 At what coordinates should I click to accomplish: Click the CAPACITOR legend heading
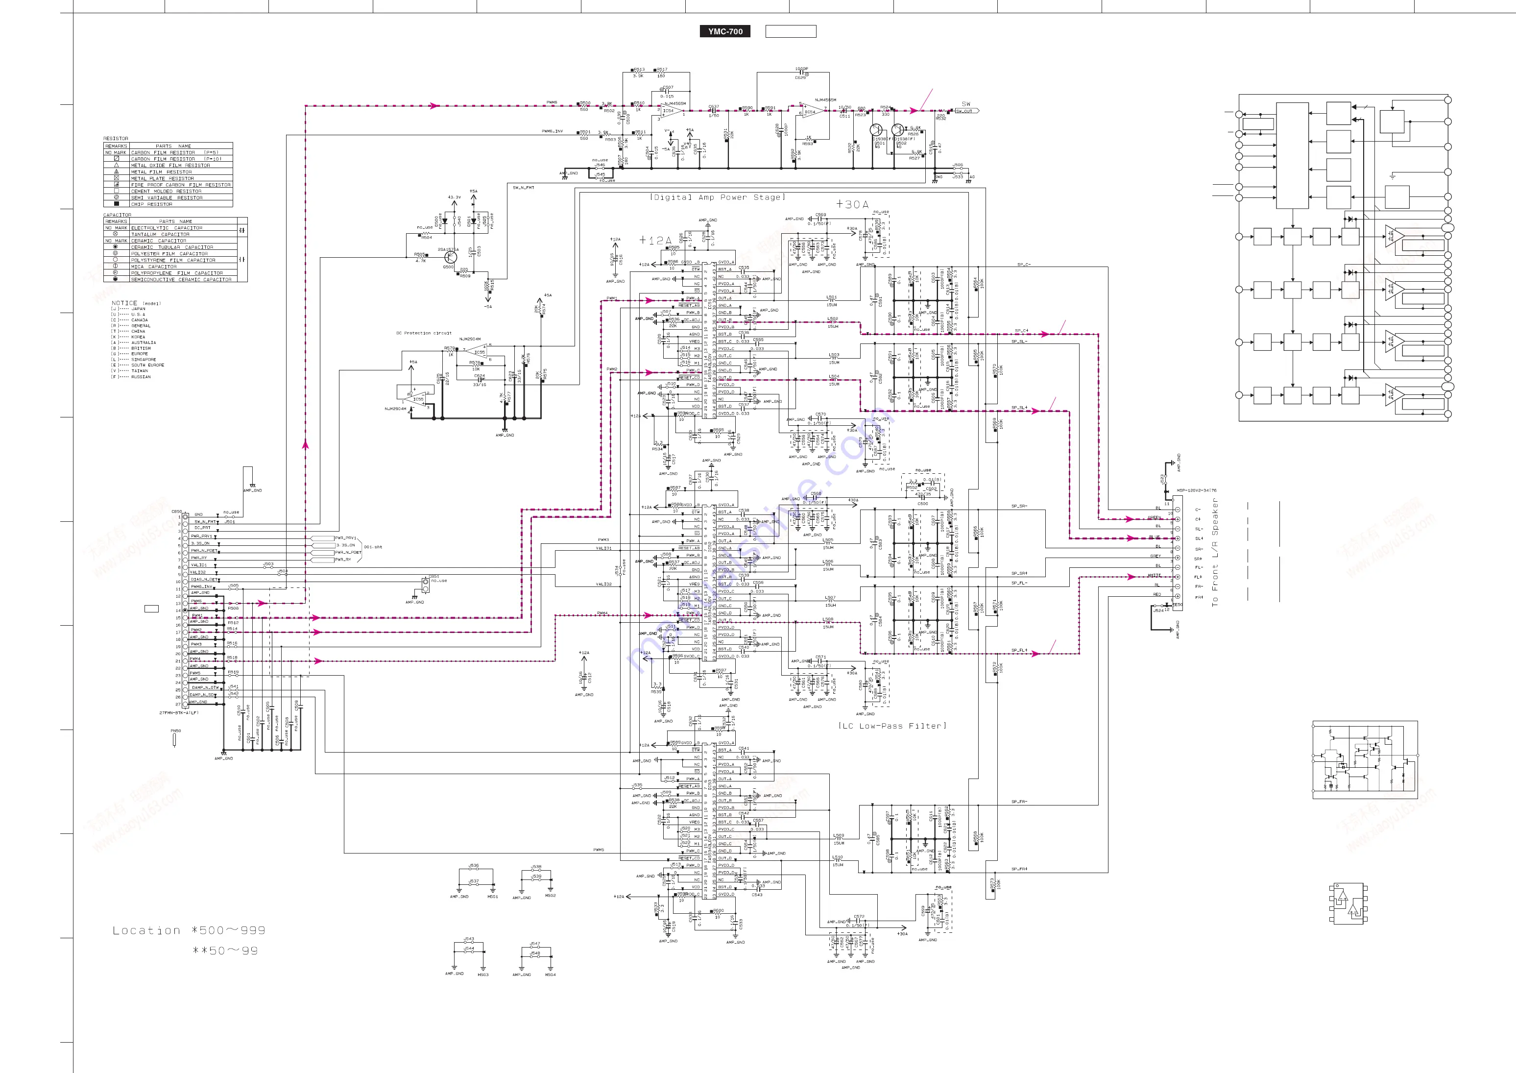[x=117, y=215]
